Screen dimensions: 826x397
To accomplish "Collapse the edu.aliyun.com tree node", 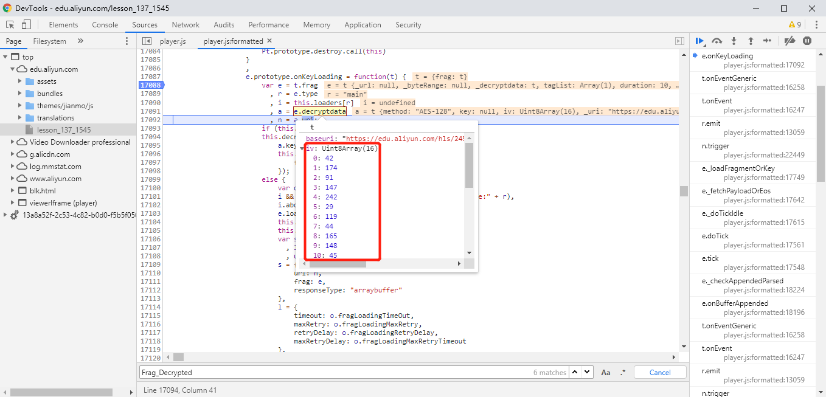I will tap(14, 69).
